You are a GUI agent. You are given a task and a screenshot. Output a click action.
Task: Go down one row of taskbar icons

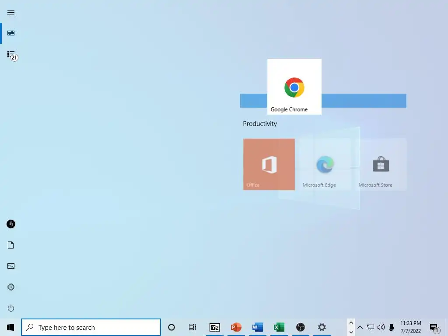[x=351, y=332]
